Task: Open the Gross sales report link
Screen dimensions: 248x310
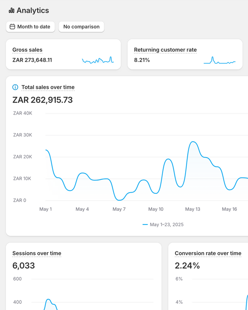Action: click(27, 50)
